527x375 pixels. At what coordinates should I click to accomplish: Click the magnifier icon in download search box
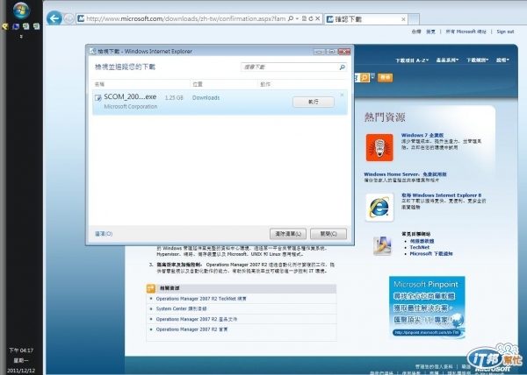(x=342, y=67)
